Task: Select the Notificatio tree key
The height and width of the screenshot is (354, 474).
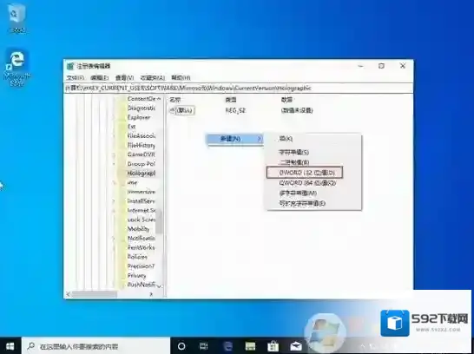Action: (142, 239)
